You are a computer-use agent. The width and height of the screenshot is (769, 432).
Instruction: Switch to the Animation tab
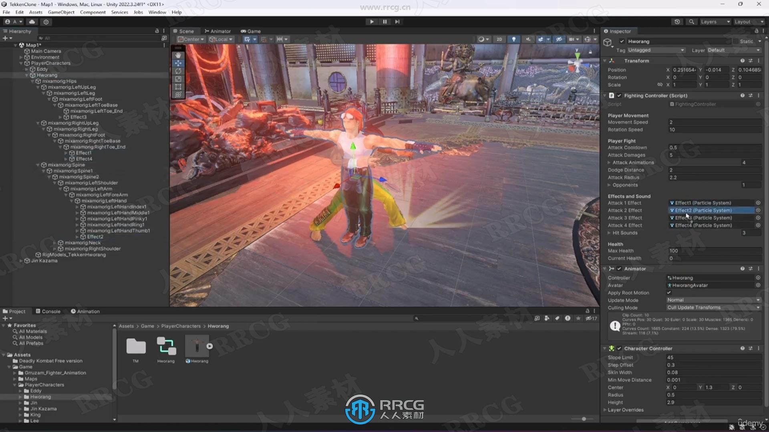pos(85,311)
